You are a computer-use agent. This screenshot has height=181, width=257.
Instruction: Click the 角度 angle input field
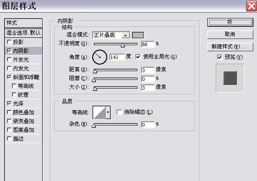pos(117,57)
